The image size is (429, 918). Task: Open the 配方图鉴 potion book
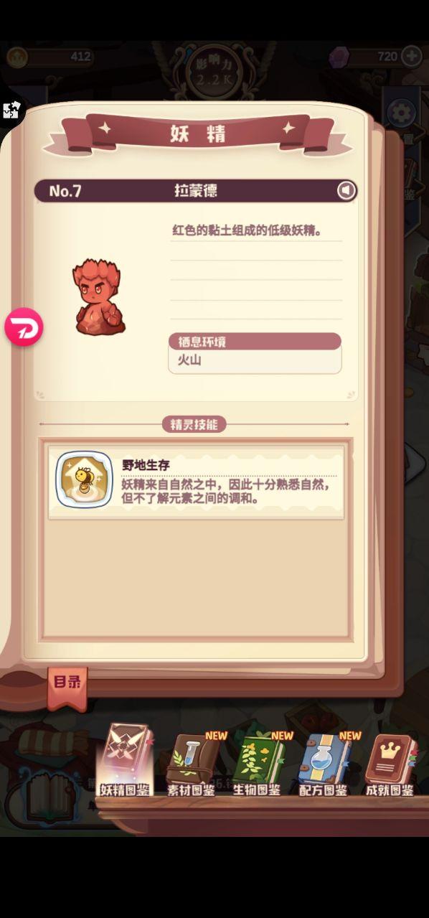324,764
